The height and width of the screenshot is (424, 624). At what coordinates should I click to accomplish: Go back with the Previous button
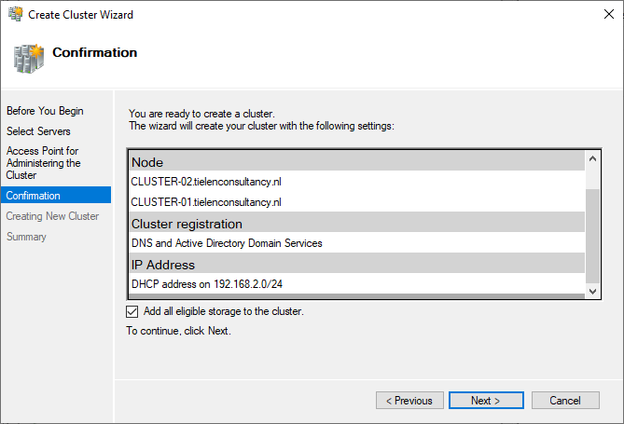[409, 400]
